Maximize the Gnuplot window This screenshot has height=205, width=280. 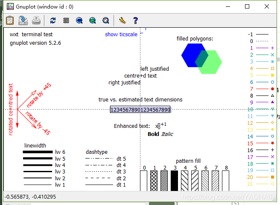click(247, 6)
